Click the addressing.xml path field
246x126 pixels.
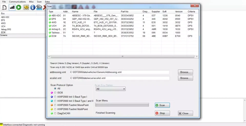pos(120,72)
